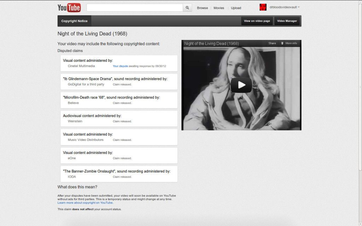Select the Microfilm-Death race '68 claim heading
This screenshot has height=226, width=362.
click(x=111, y=97)
